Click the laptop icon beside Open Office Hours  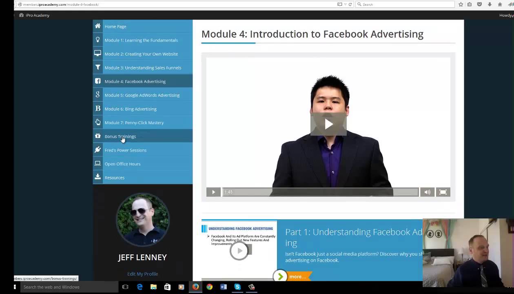[x=97, y=163]
